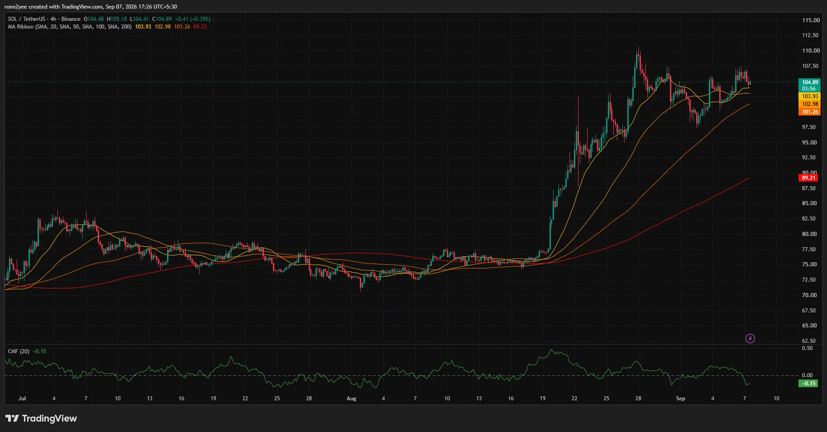
Task: Click the 0.50 CMF scale label
Action: pos(807,348)
